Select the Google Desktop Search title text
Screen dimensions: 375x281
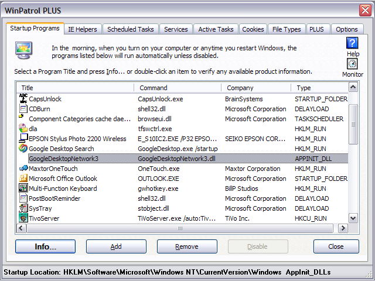[x=62, y=149]
